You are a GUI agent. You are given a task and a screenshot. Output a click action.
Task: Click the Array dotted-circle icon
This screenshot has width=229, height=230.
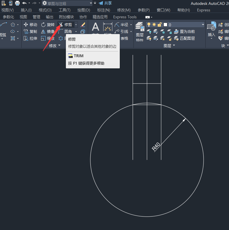61,38
